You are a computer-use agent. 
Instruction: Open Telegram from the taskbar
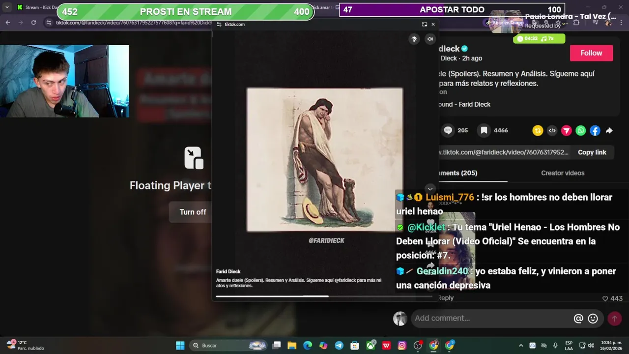(x=339, y=345)
